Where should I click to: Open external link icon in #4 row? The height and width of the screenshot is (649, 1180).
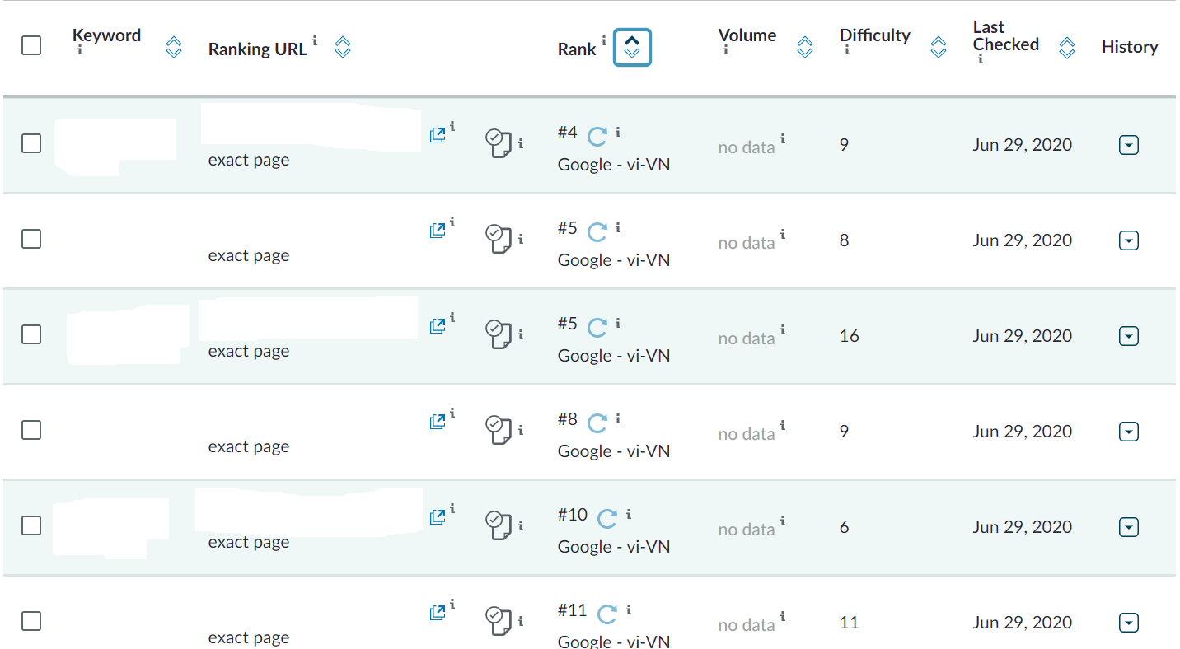(x=438, y=135)
